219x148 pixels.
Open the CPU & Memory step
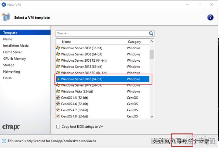point(14,59)
